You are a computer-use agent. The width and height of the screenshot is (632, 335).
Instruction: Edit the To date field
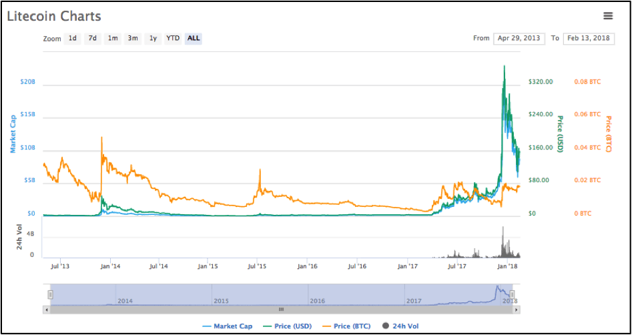pos(589,38)
